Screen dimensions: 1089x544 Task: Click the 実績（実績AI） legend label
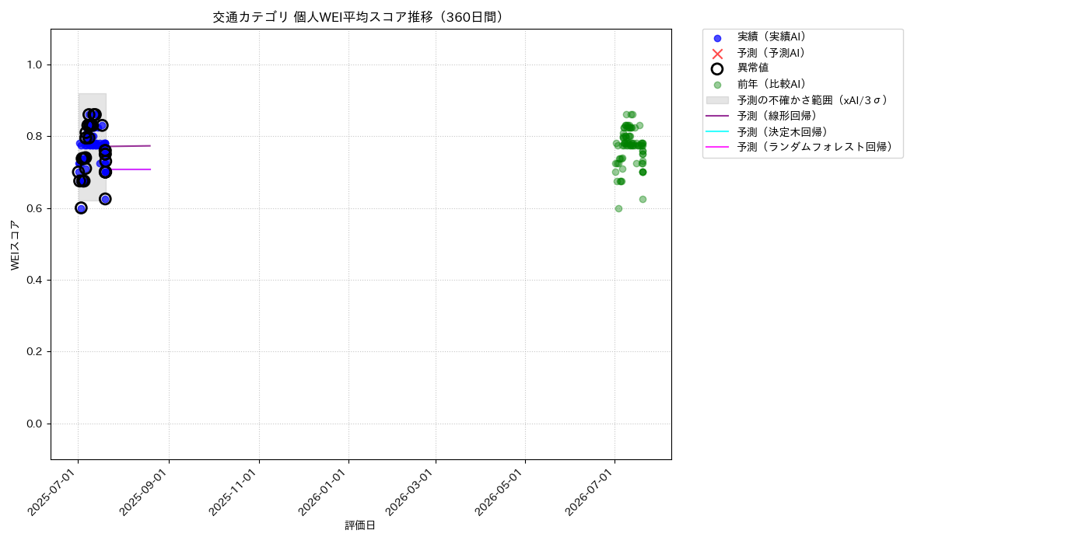coord(772,37)
